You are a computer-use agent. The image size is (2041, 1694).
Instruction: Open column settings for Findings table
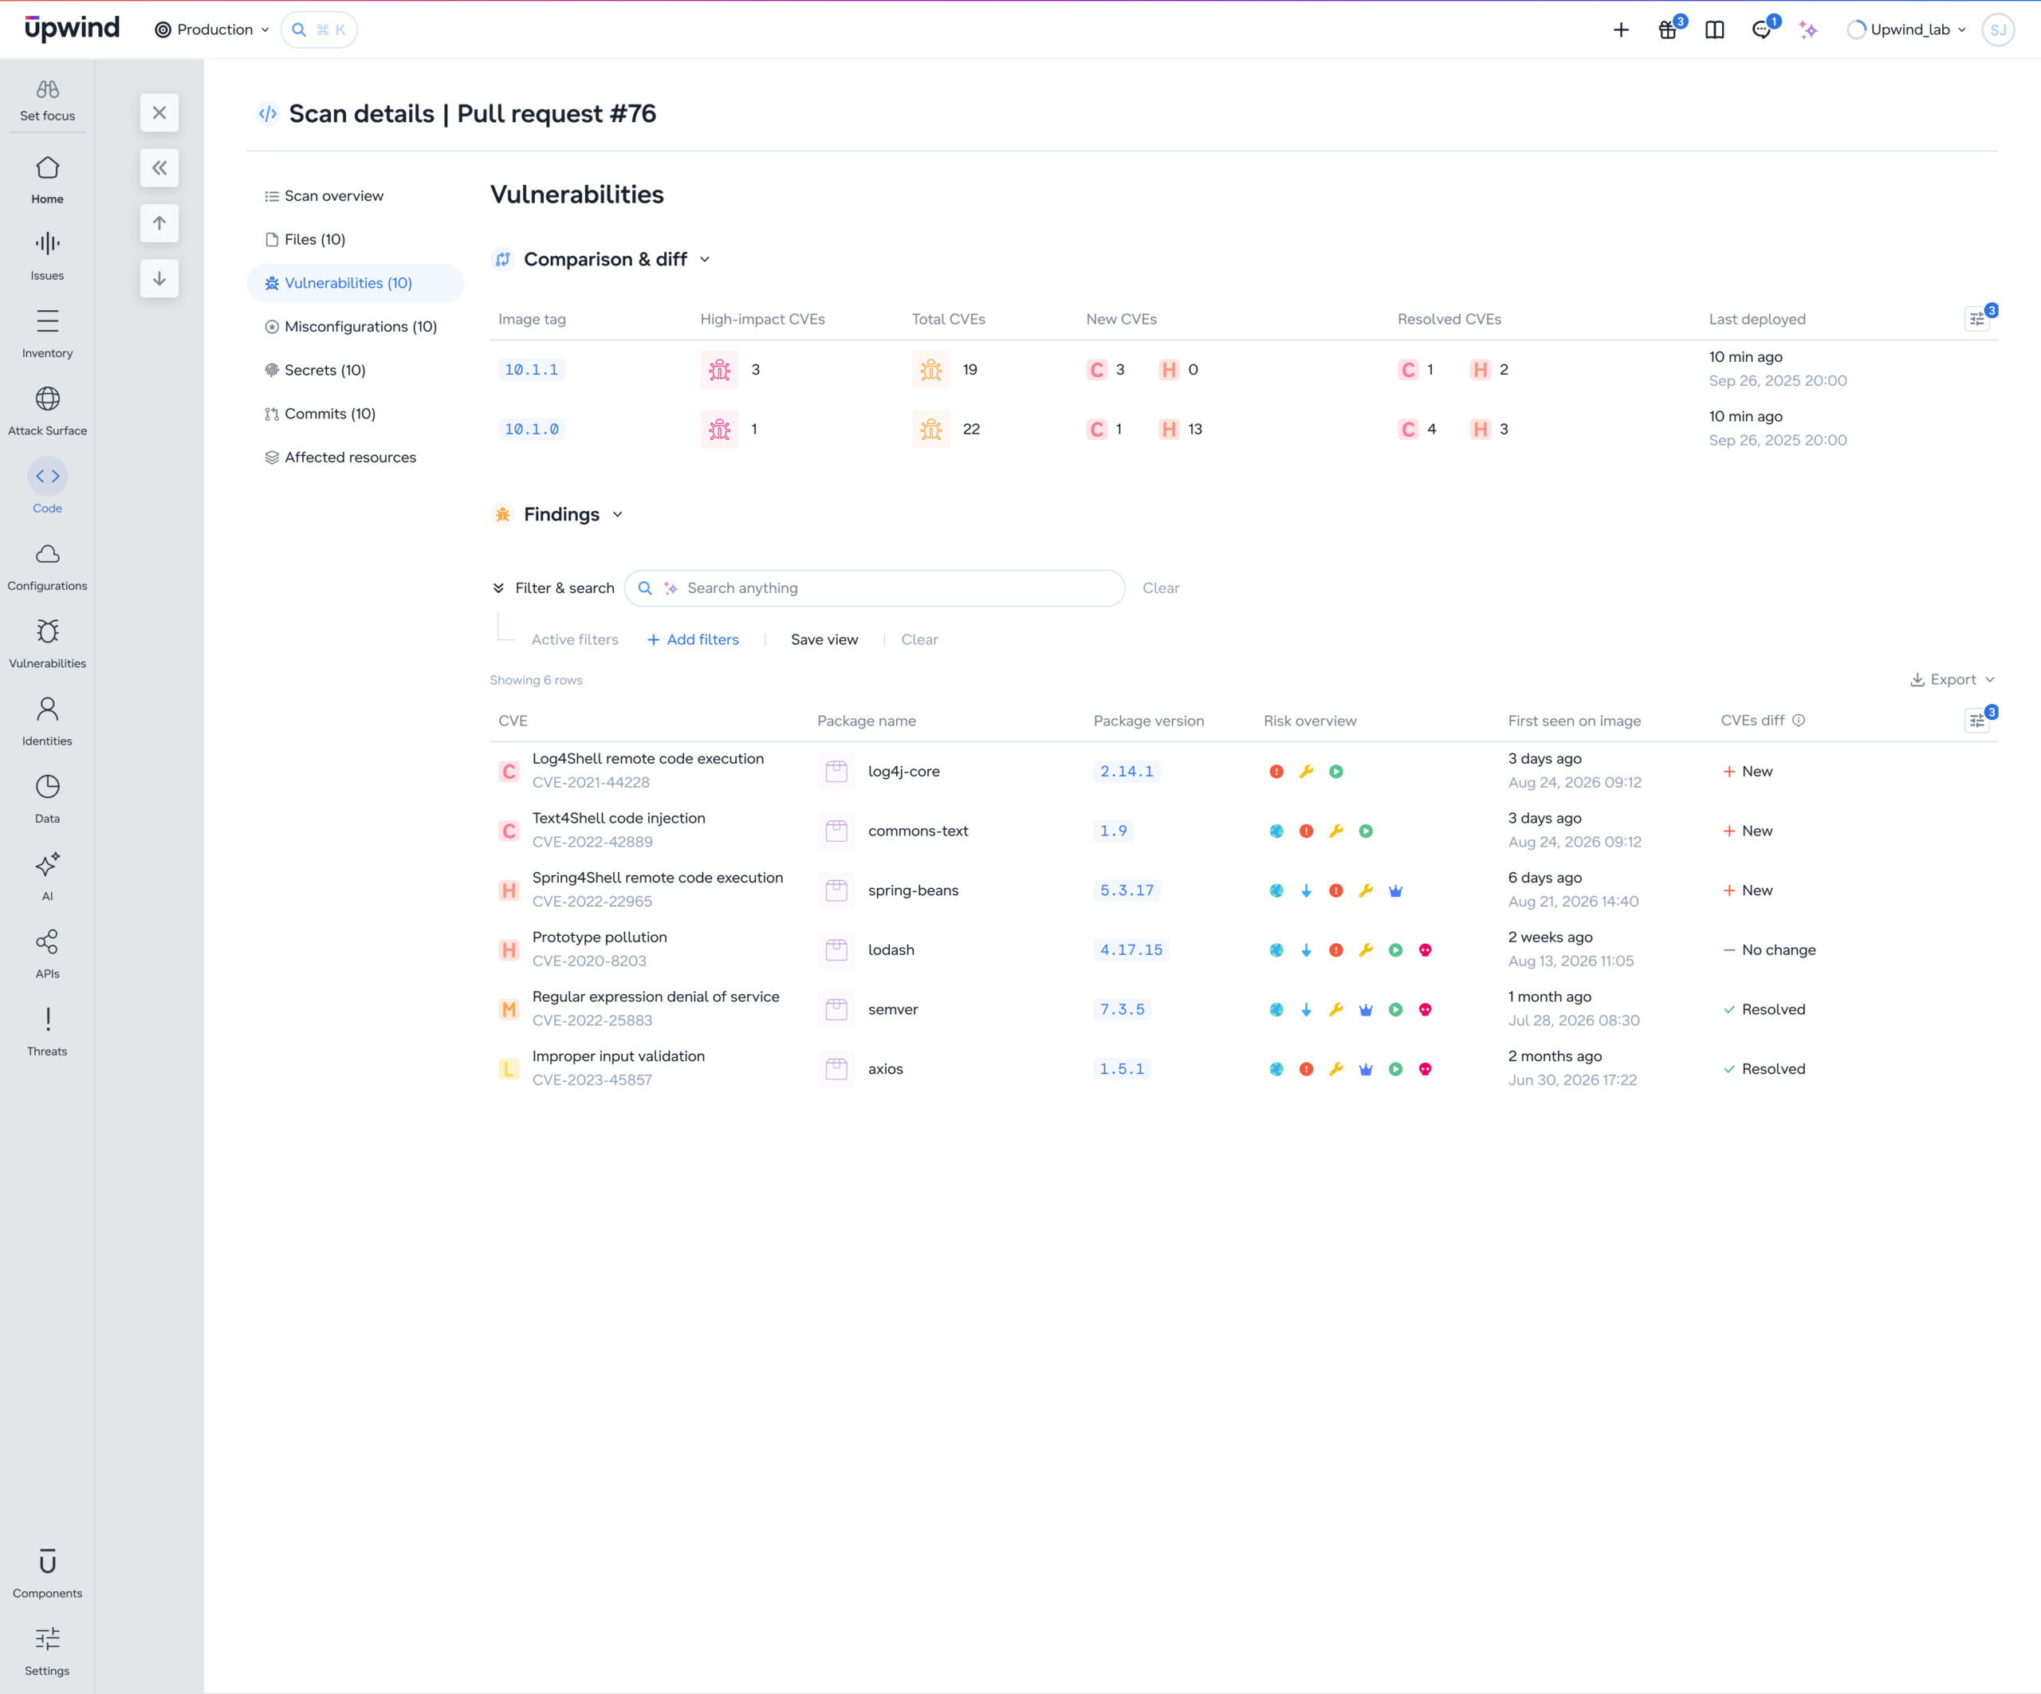click(x=1978, y=721)
